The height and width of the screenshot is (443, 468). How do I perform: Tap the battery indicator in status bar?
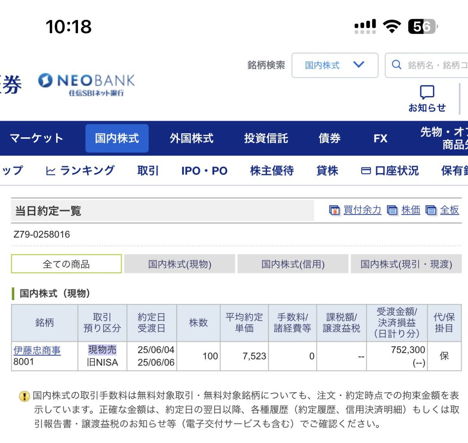pyautogui.click(x=423, y=27)
